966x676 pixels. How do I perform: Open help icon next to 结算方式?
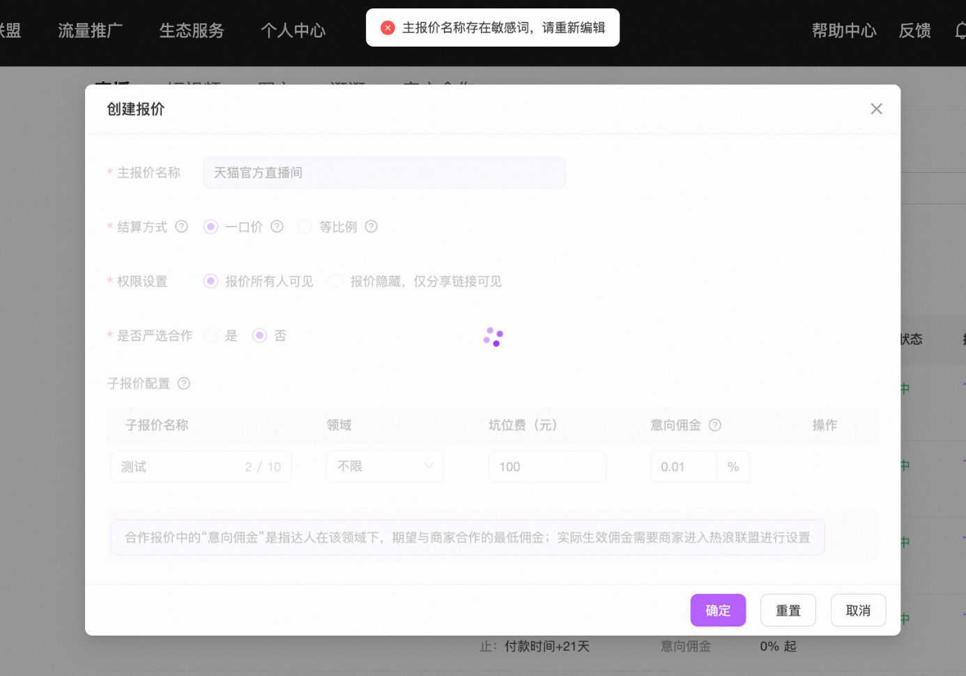click(181, 226)
